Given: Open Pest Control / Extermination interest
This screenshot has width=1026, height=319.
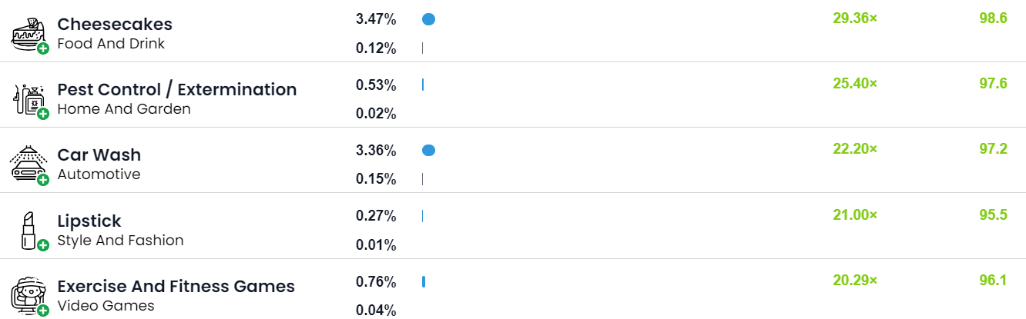Looking at the screenshot, I should (x=176, y=90).
